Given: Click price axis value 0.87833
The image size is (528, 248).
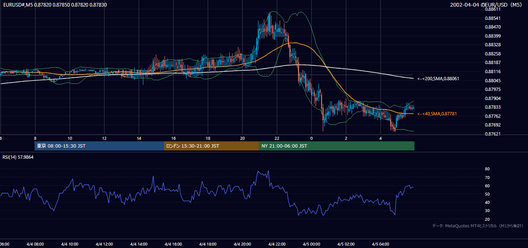Looking at the screenshot, I should point(493,107).
